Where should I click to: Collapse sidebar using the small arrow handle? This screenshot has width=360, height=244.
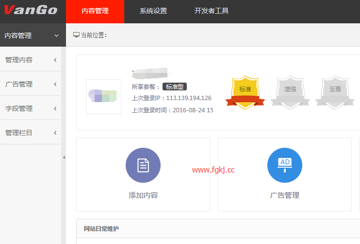point(64,157)
